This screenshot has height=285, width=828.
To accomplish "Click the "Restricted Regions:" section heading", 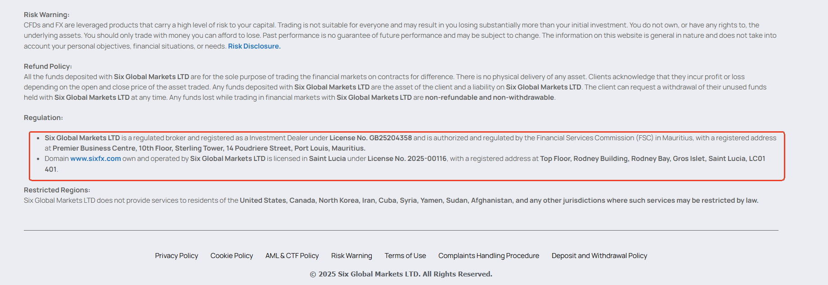I will tap(57, 190).
